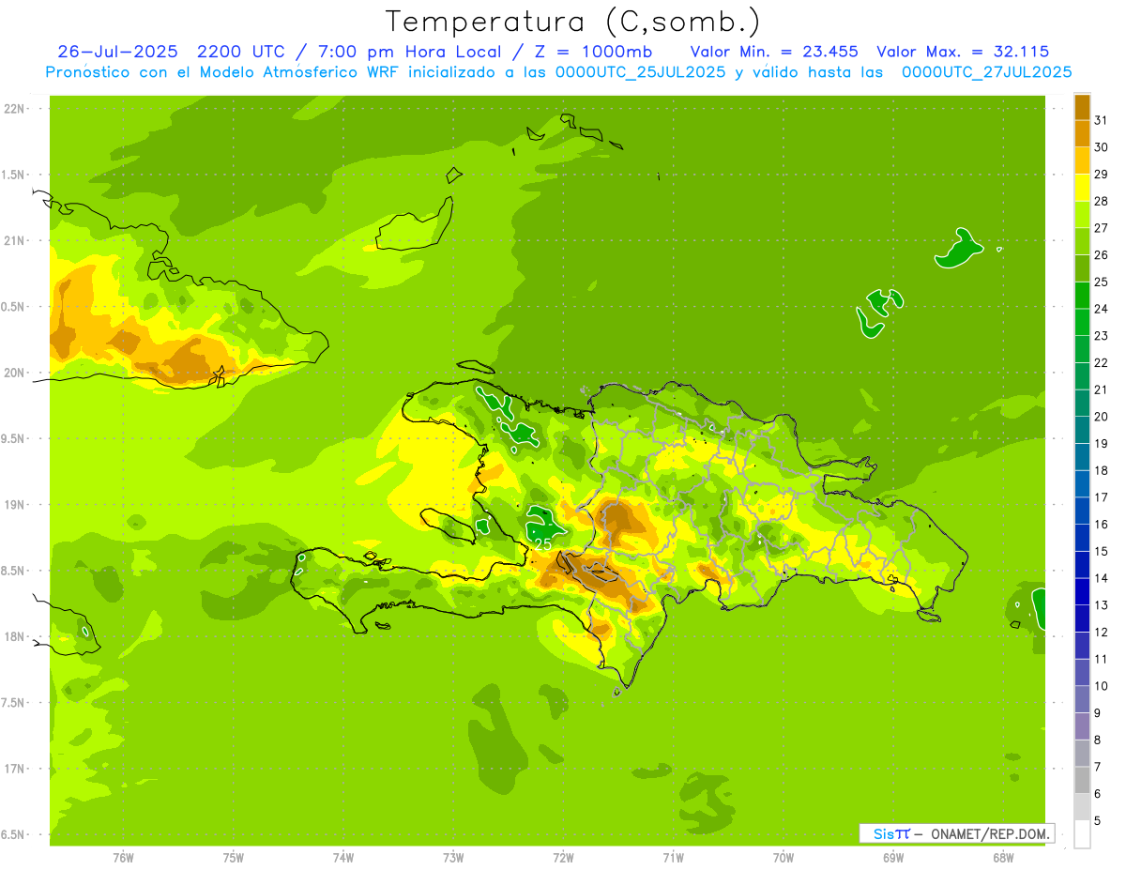Pick the orange swatch between legend 30 and 31
1126x870 pixels.
(1082, 133)
